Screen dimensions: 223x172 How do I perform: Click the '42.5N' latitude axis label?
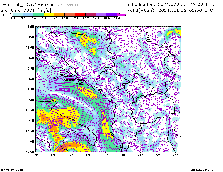(x=30, y=89)
